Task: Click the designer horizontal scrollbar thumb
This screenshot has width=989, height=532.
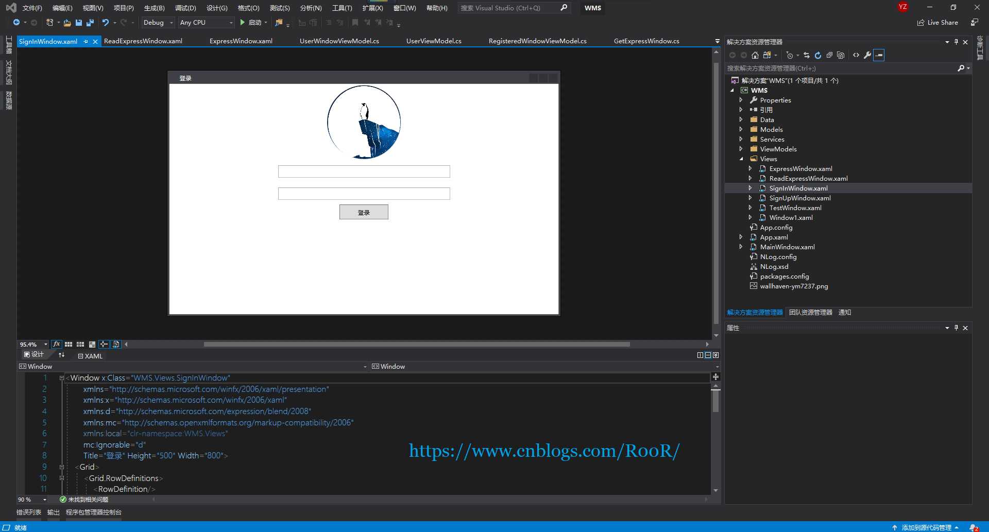Action: [417, 344]
